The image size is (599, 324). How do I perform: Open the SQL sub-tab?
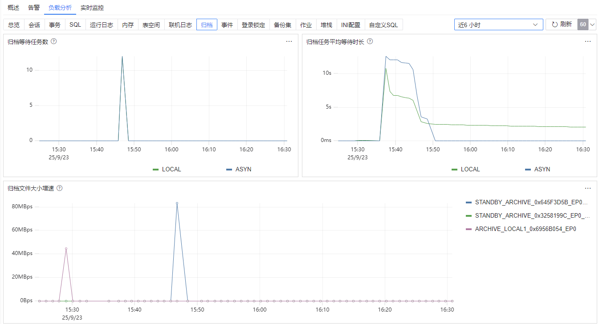tap(75, 25)
